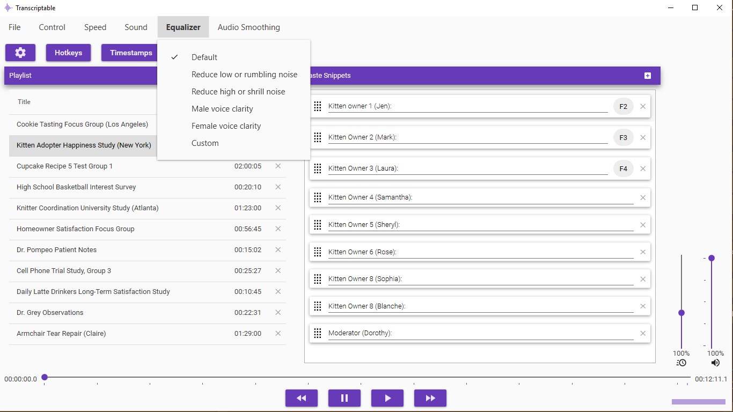Open the Audio Smoothing menu
The height and width of the screenshot is (412, 733).
[249, 27]
